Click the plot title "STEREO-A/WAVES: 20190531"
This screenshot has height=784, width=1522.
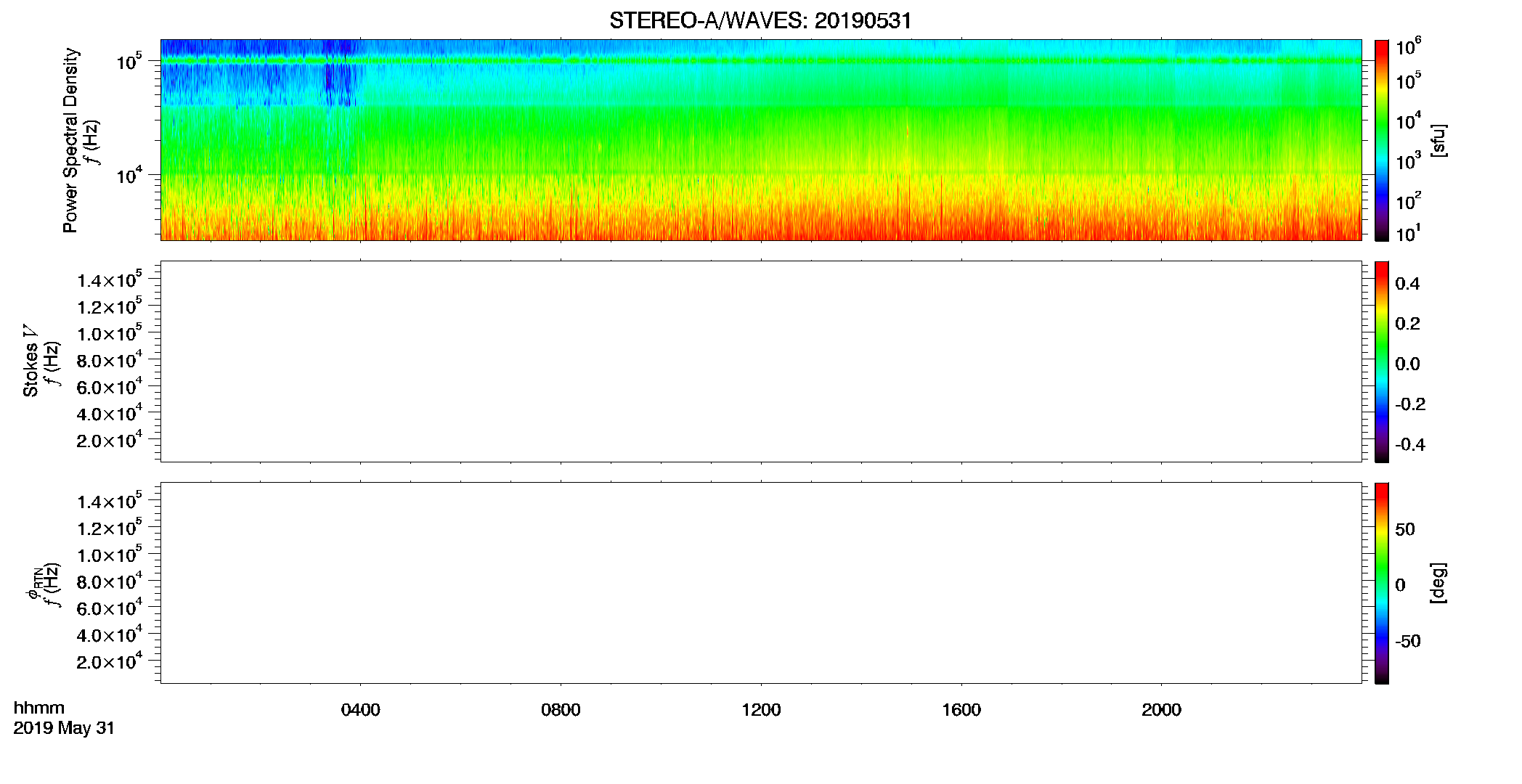(x=760, y=20)
